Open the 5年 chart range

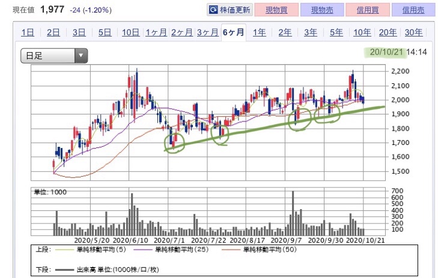(336, 33)
